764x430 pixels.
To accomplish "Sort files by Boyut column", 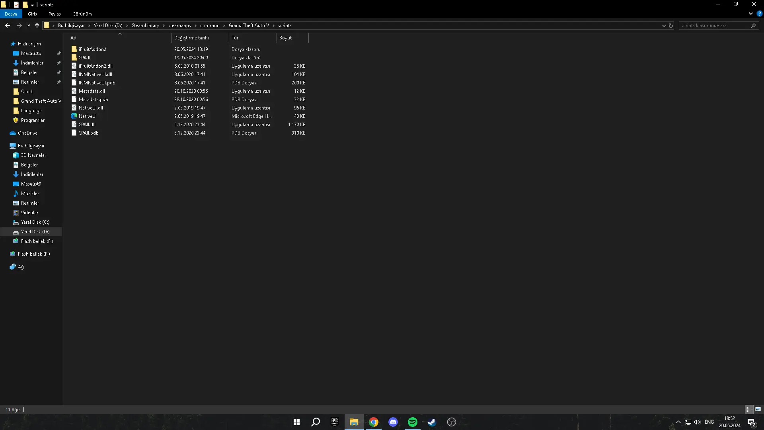I will 292,38.
